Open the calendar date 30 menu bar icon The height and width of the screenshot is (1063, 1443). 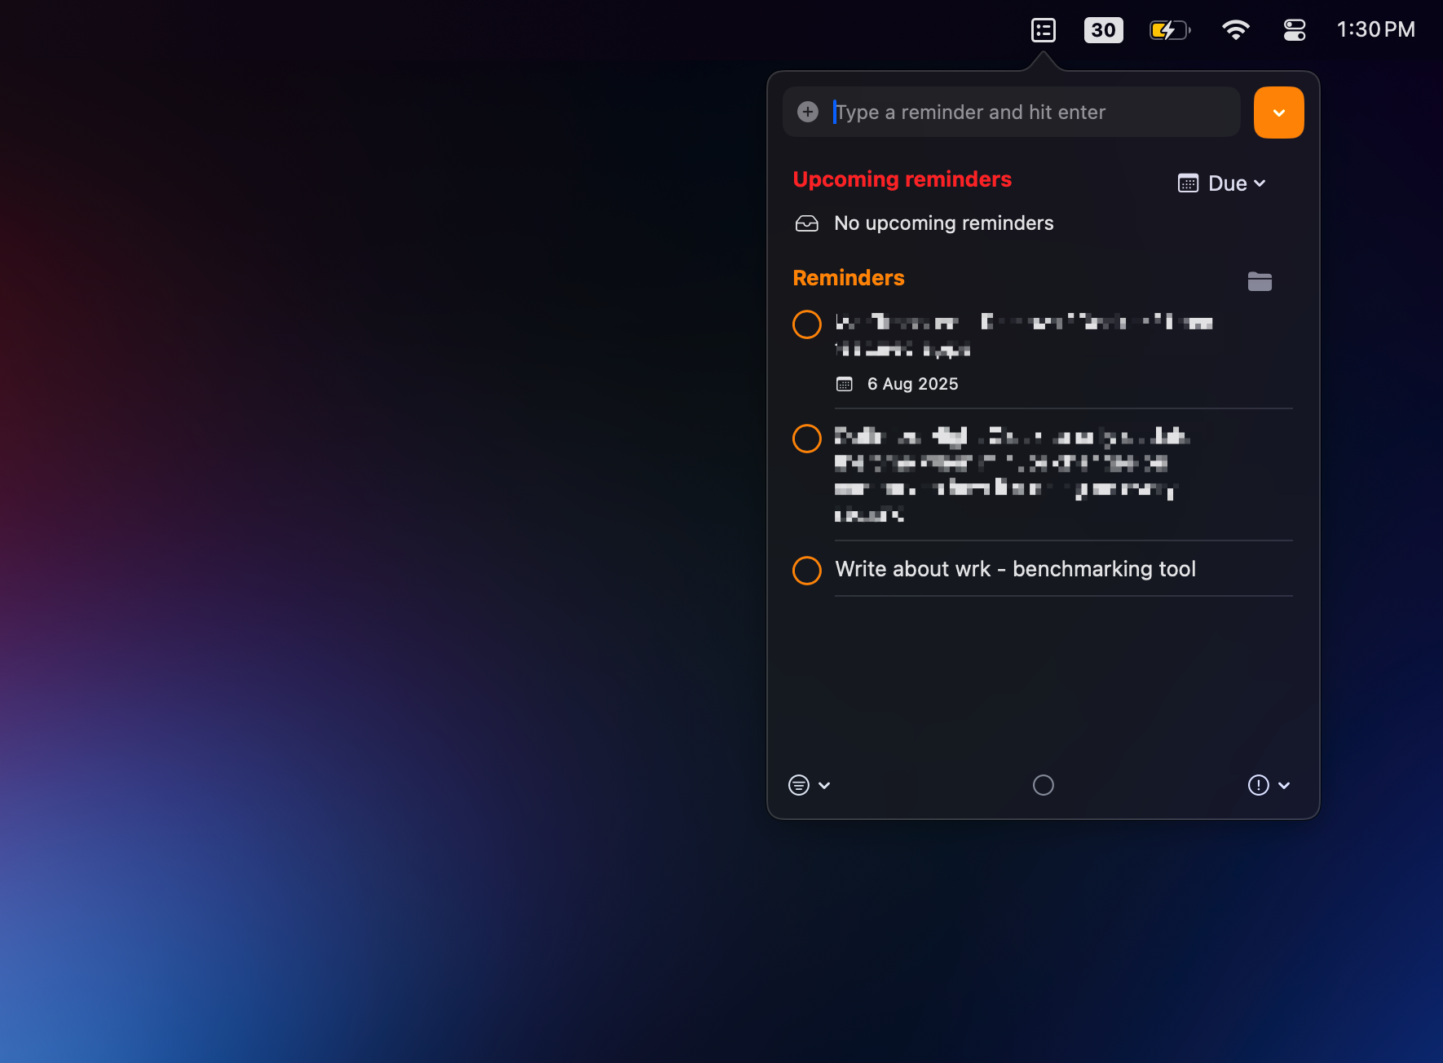[1103, 30]
